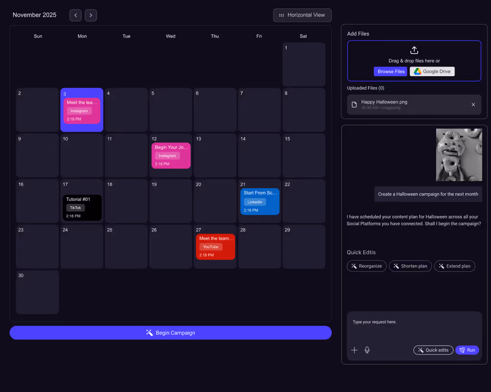
Task: Open the Horizontal View selector
Action: (302, 15)
